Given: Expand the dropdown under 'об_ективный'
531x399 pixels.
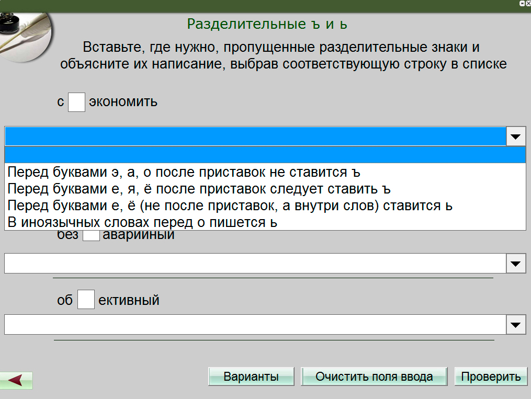Looking at the screenshot, I should pos(516,325).
